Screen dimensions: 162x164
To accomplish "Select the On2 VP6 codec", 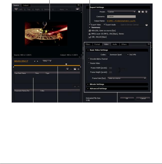I will tap(128, 55).
